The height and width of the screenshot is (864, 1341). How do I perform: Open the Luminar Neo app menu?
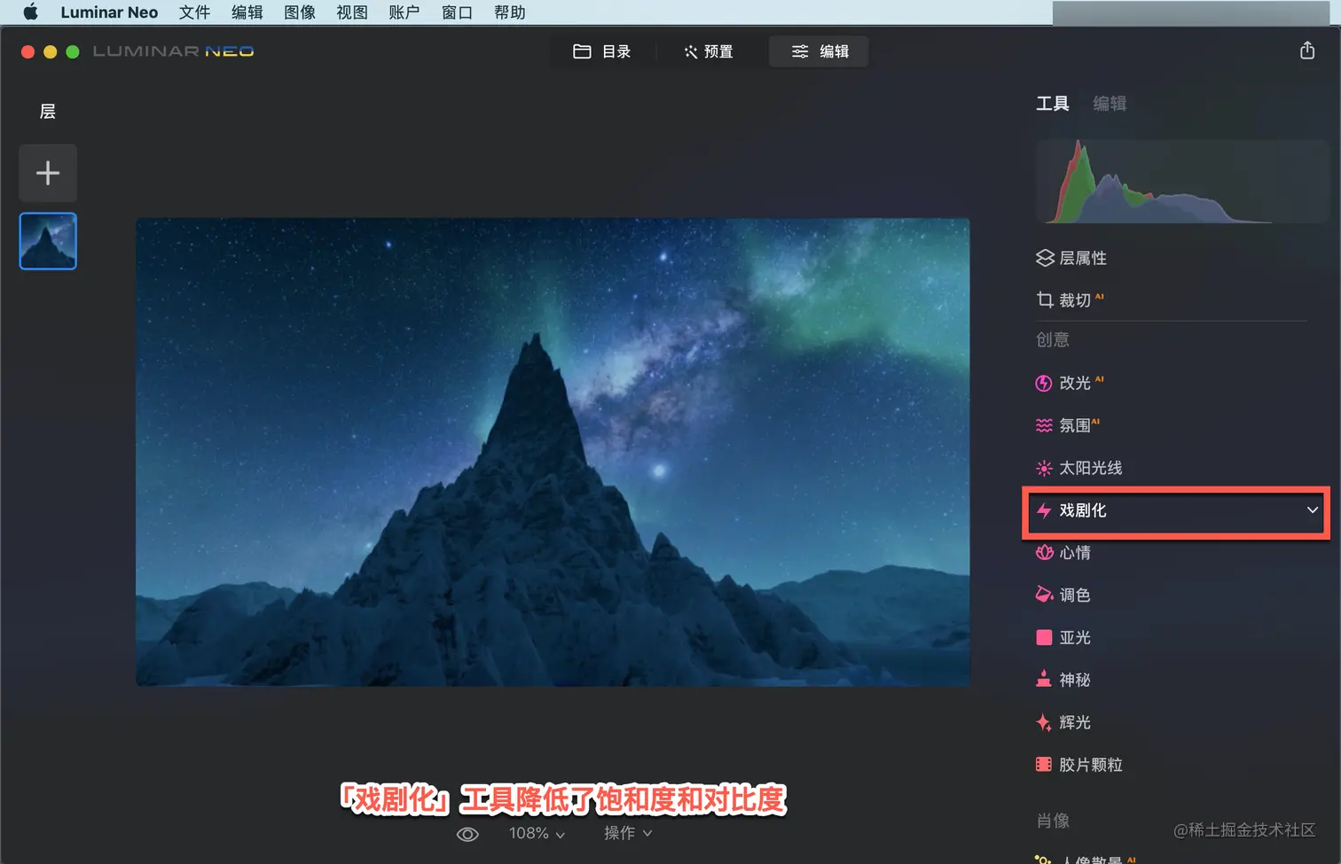(109, 12)
